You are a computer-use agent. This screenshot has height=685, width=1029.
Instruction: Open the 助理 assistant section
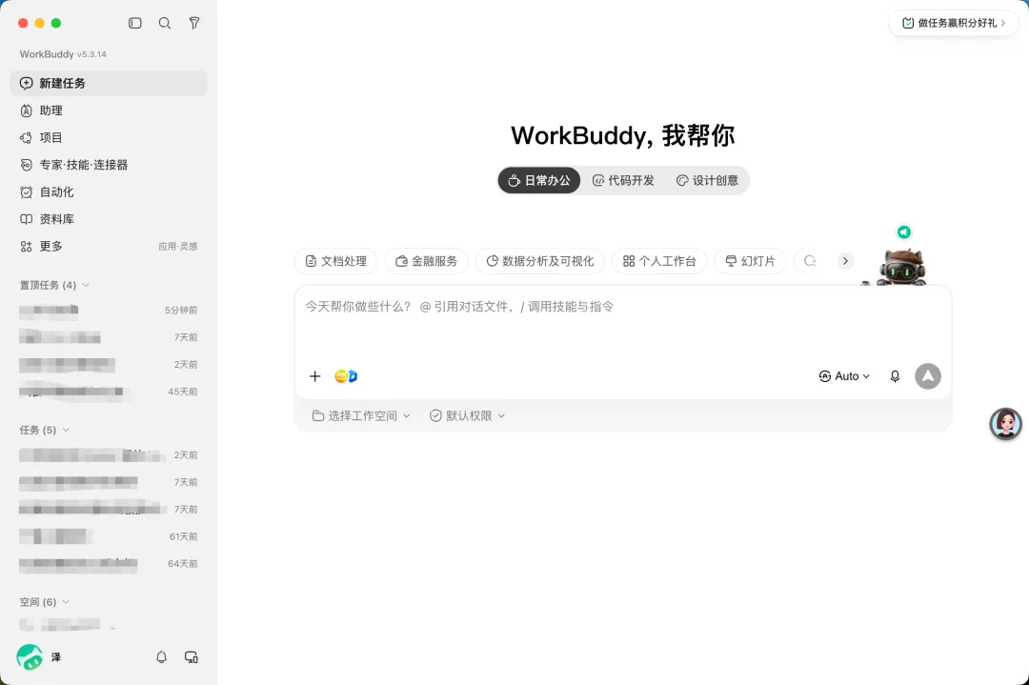(x=109, y=111)
